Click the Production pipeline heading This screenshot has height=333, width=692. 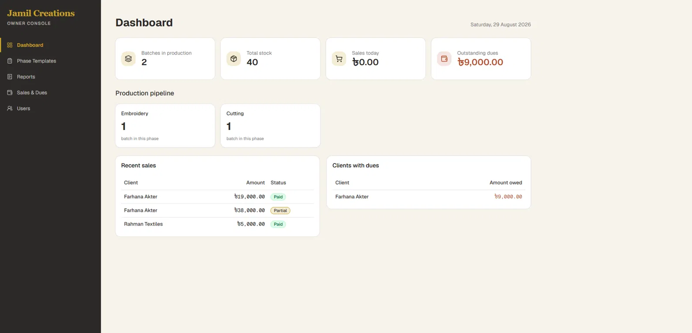(145, 93)
